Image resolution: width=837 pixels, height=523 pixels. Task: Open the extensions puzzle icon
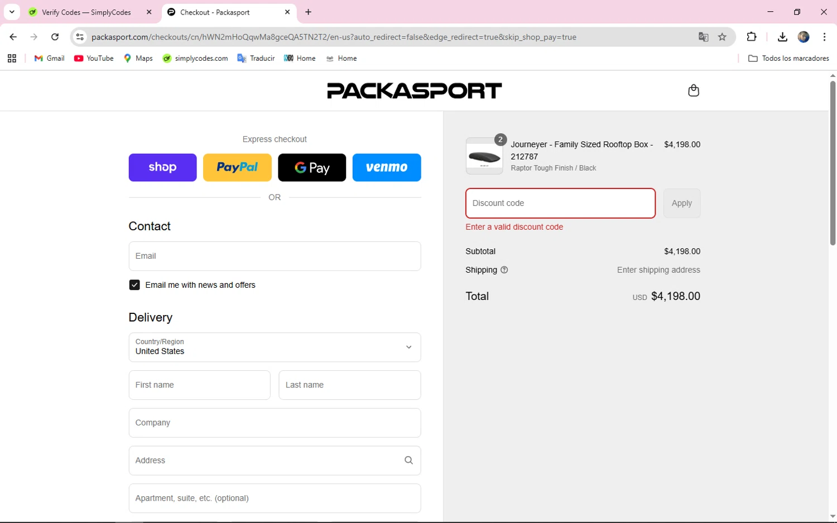click(x=752, y=37)
